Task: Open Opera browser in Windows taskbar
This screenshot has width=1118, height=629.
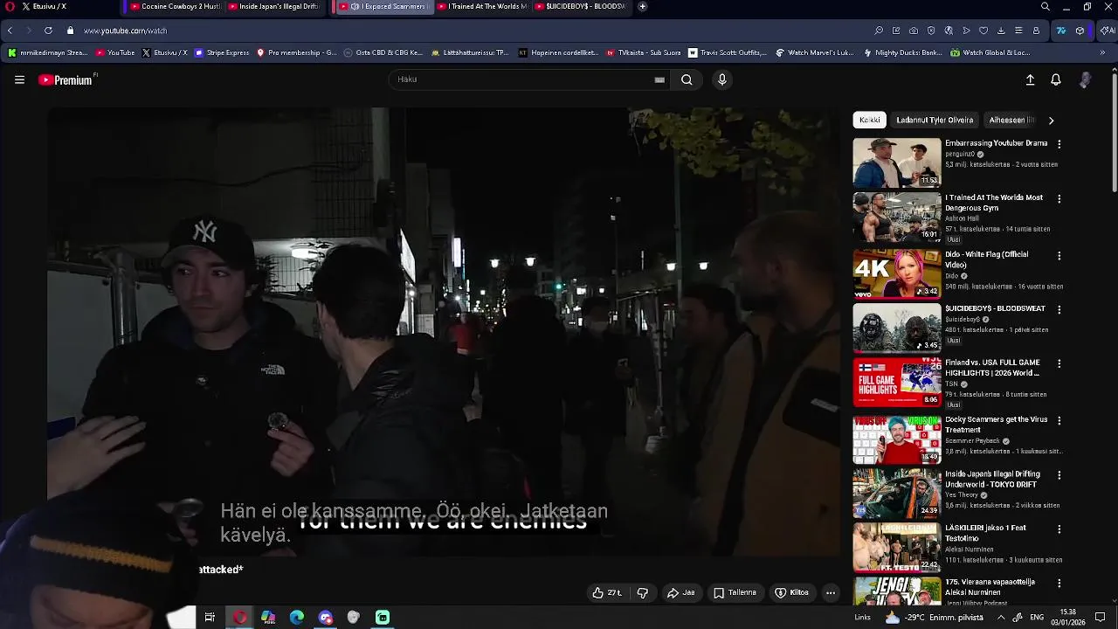Action: [x=239, y=618]
